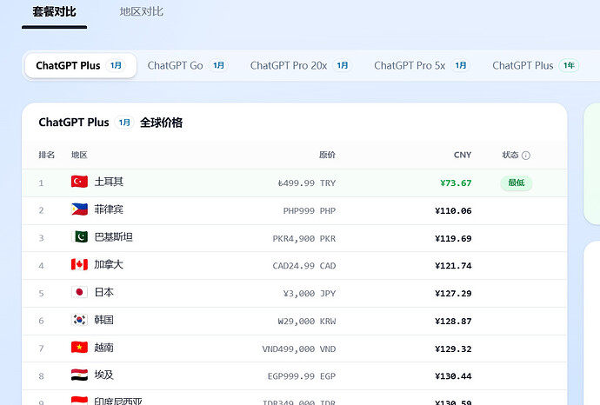Screen dimensions: 600x405
Task: Click the VND499,000 VND original price
Action: [x=299, y=349]
